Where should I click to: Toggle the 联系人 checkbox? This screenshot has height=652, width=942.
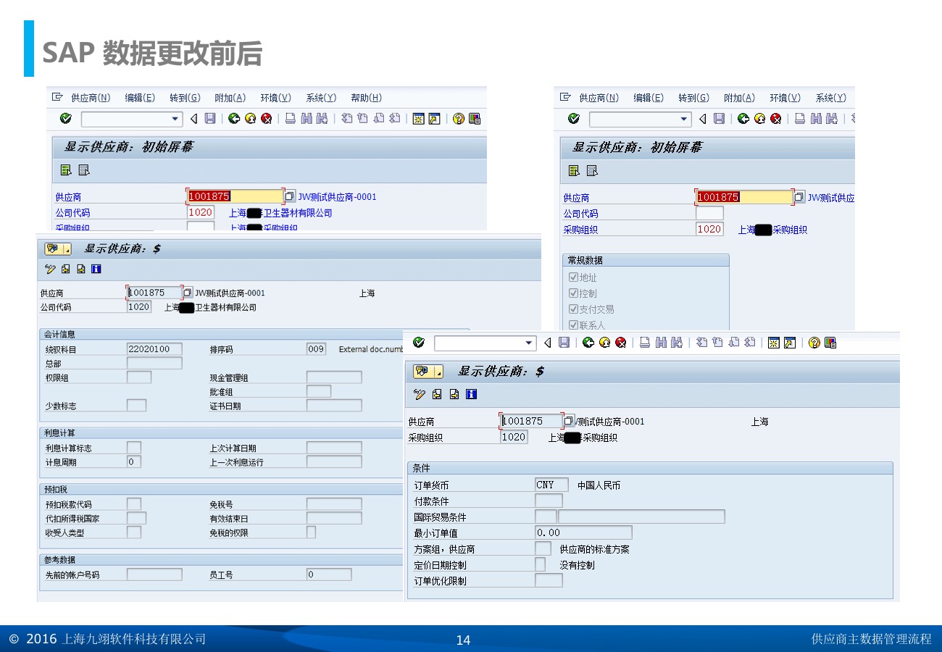(573, 325)
